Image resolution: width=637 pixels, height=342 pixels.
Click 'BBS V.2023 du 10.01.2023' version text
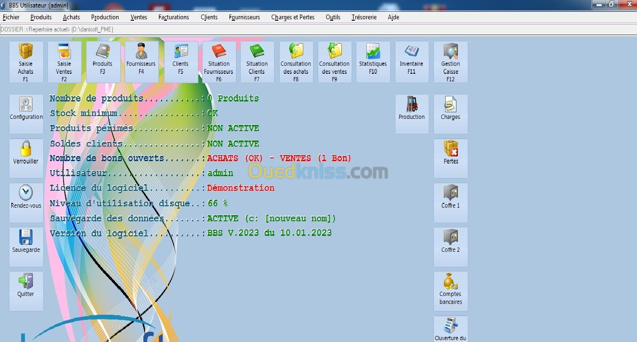point(269,233)
